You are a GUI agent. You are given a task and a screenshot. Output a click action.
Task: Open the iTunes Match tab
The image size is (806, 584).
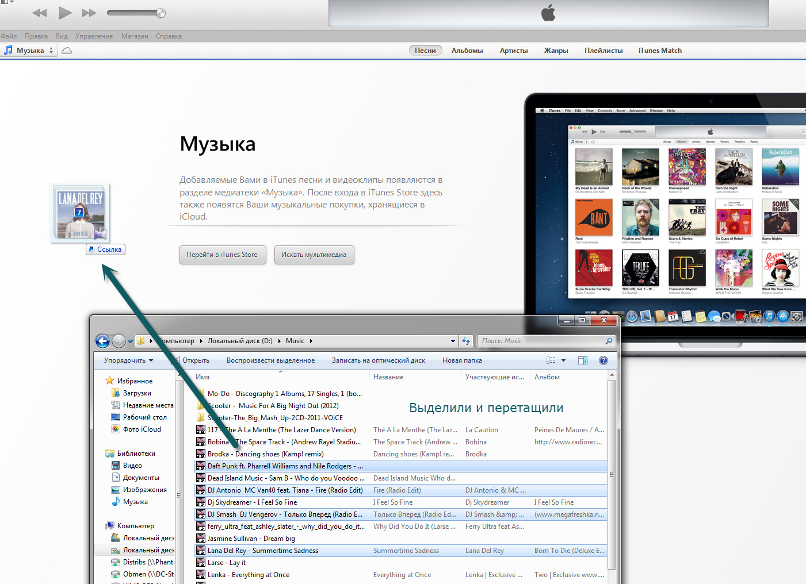click(x=660, y=51)
